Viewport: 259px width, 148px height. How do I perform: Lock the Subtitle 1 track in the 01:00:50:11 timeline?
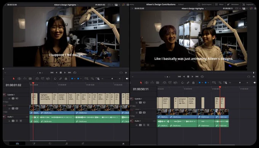click(137, 103)
